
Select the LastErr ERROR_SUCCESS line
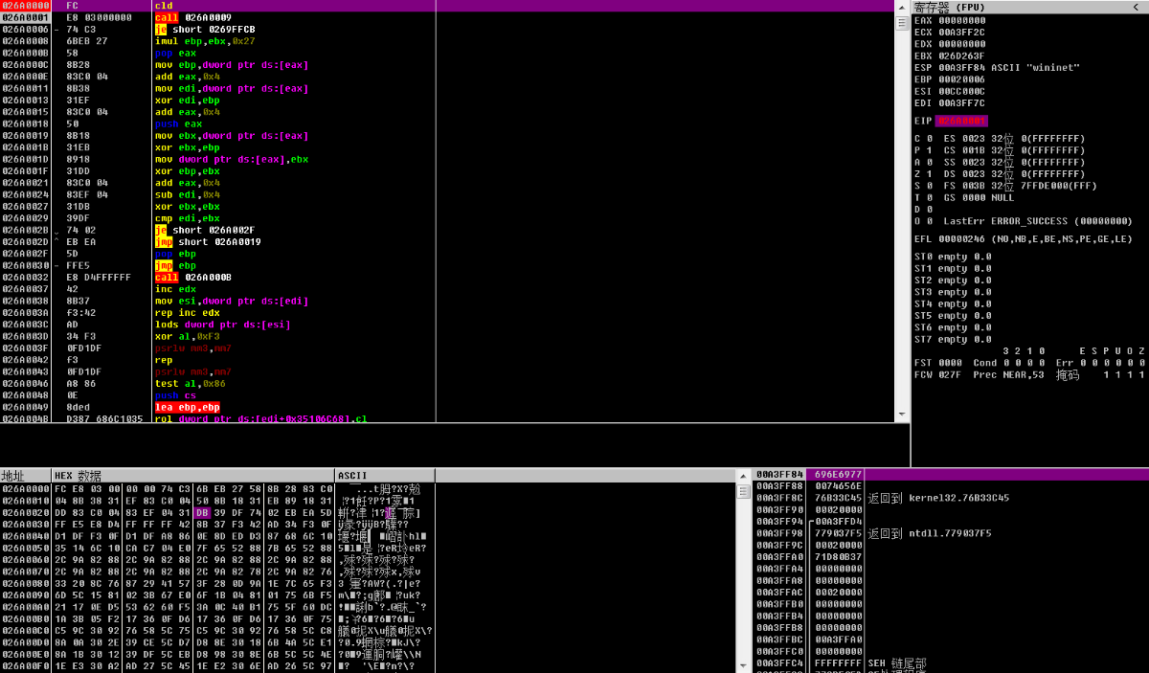[1038, 221]
